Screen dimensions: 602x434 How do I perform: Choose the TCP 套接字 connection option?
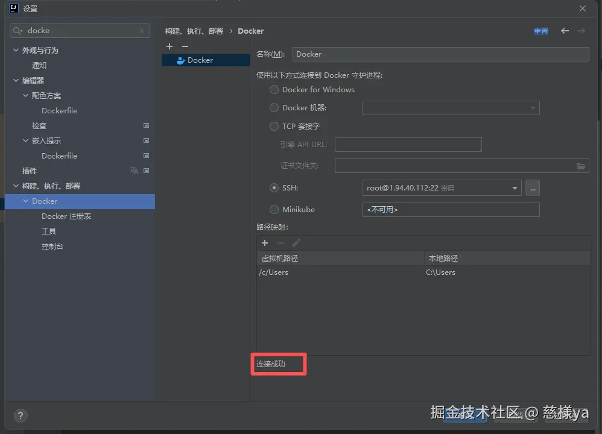click(274, 126)
